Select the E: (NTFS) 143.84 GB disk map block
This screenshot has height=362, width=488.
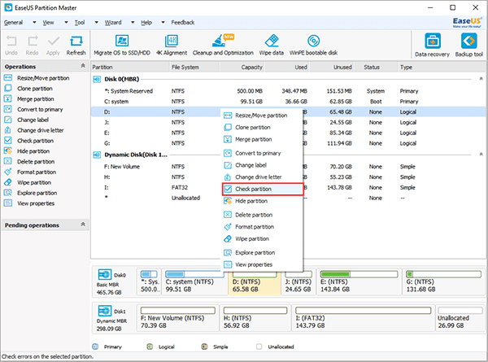pos(359,281)
